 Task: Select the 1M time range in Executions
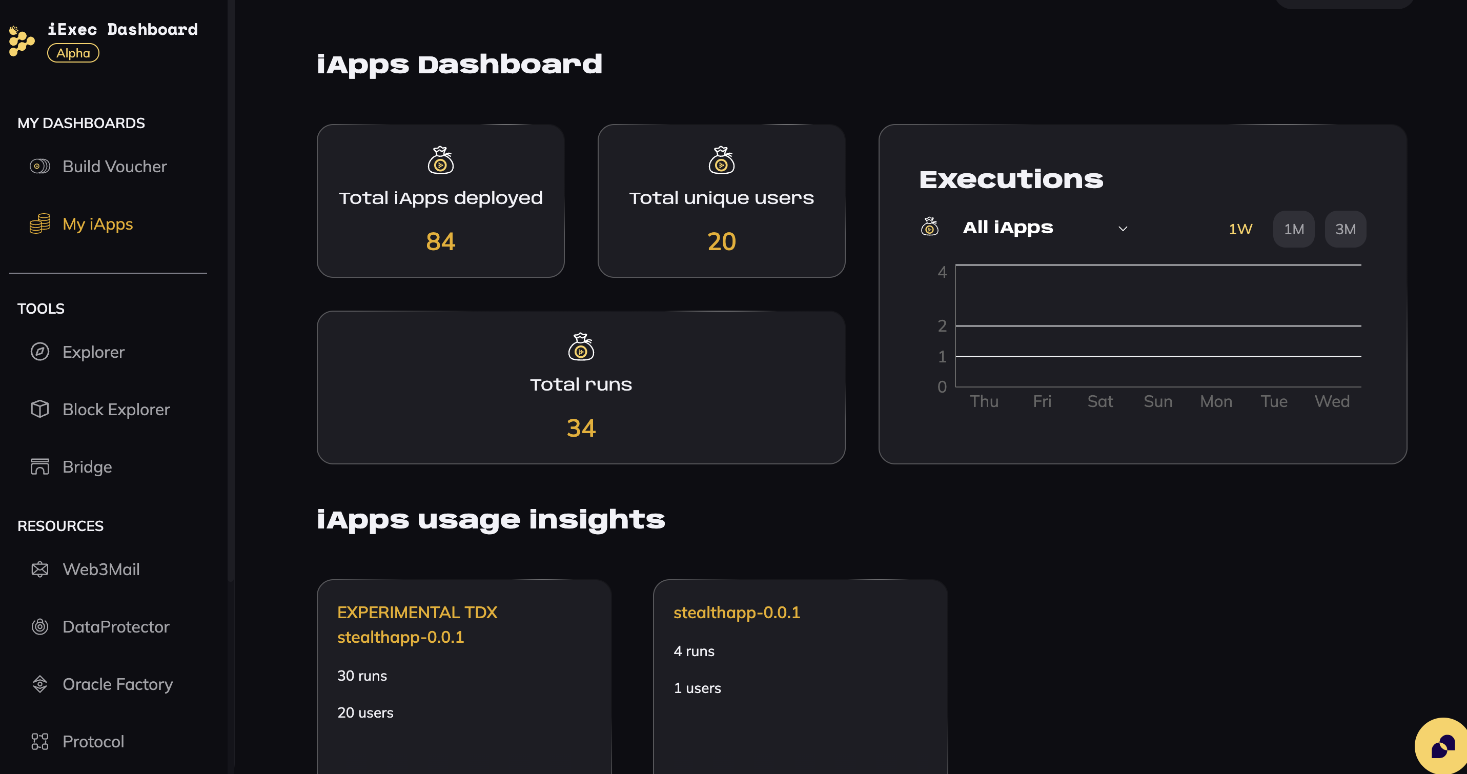(x=1294, y=229)
